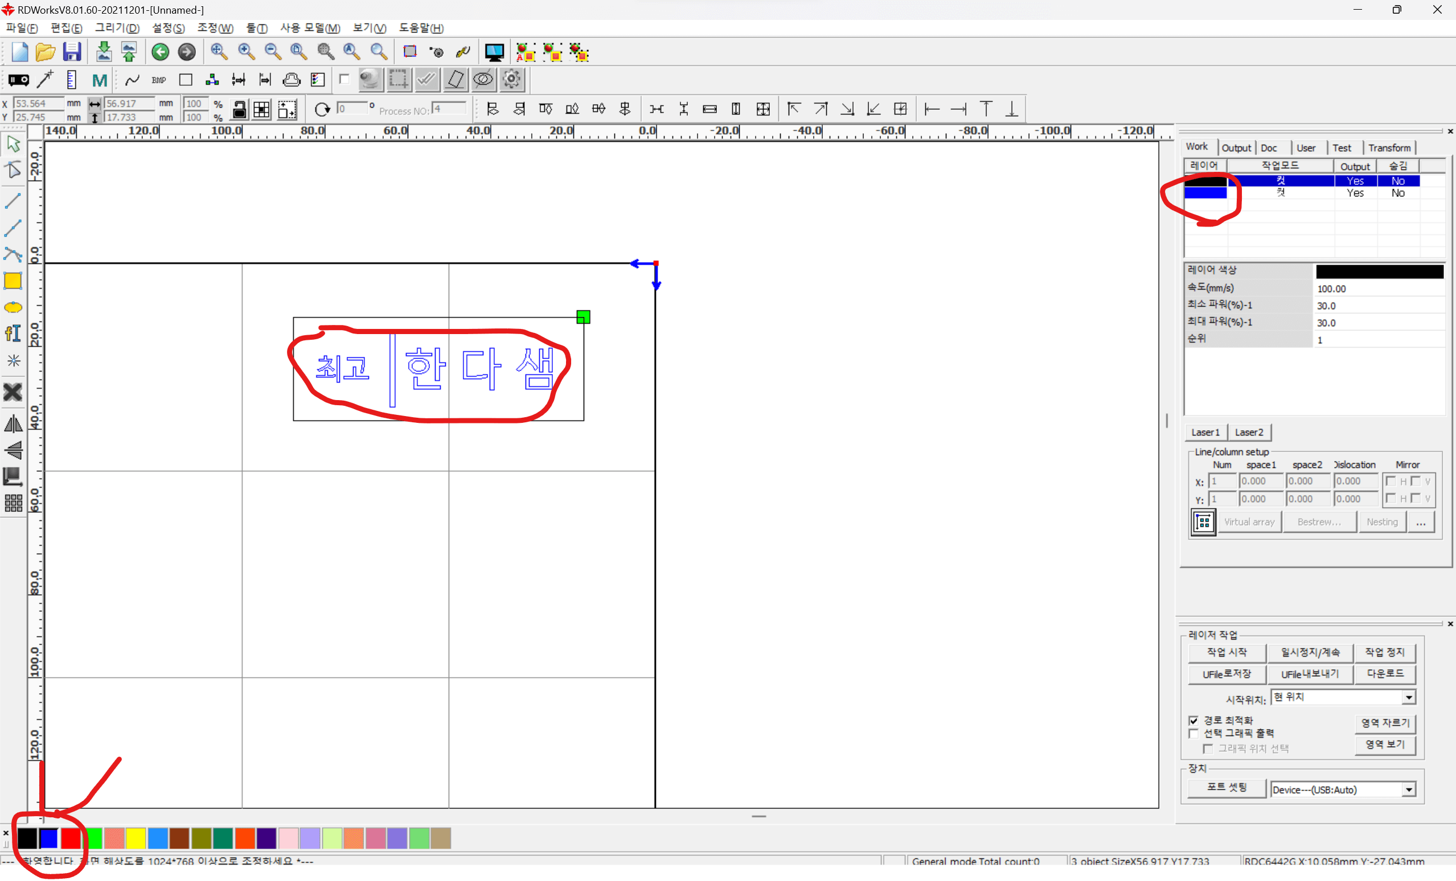Click the mirror horizontal tool
The width and height of the screenshot is (1456, 881).
[13, 424]
